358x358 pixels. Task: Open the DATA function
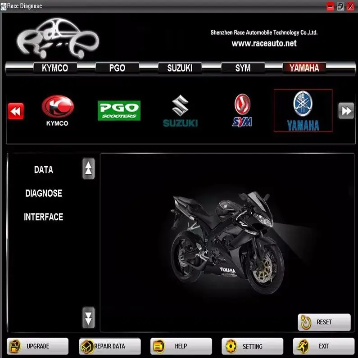click(44, 170)
